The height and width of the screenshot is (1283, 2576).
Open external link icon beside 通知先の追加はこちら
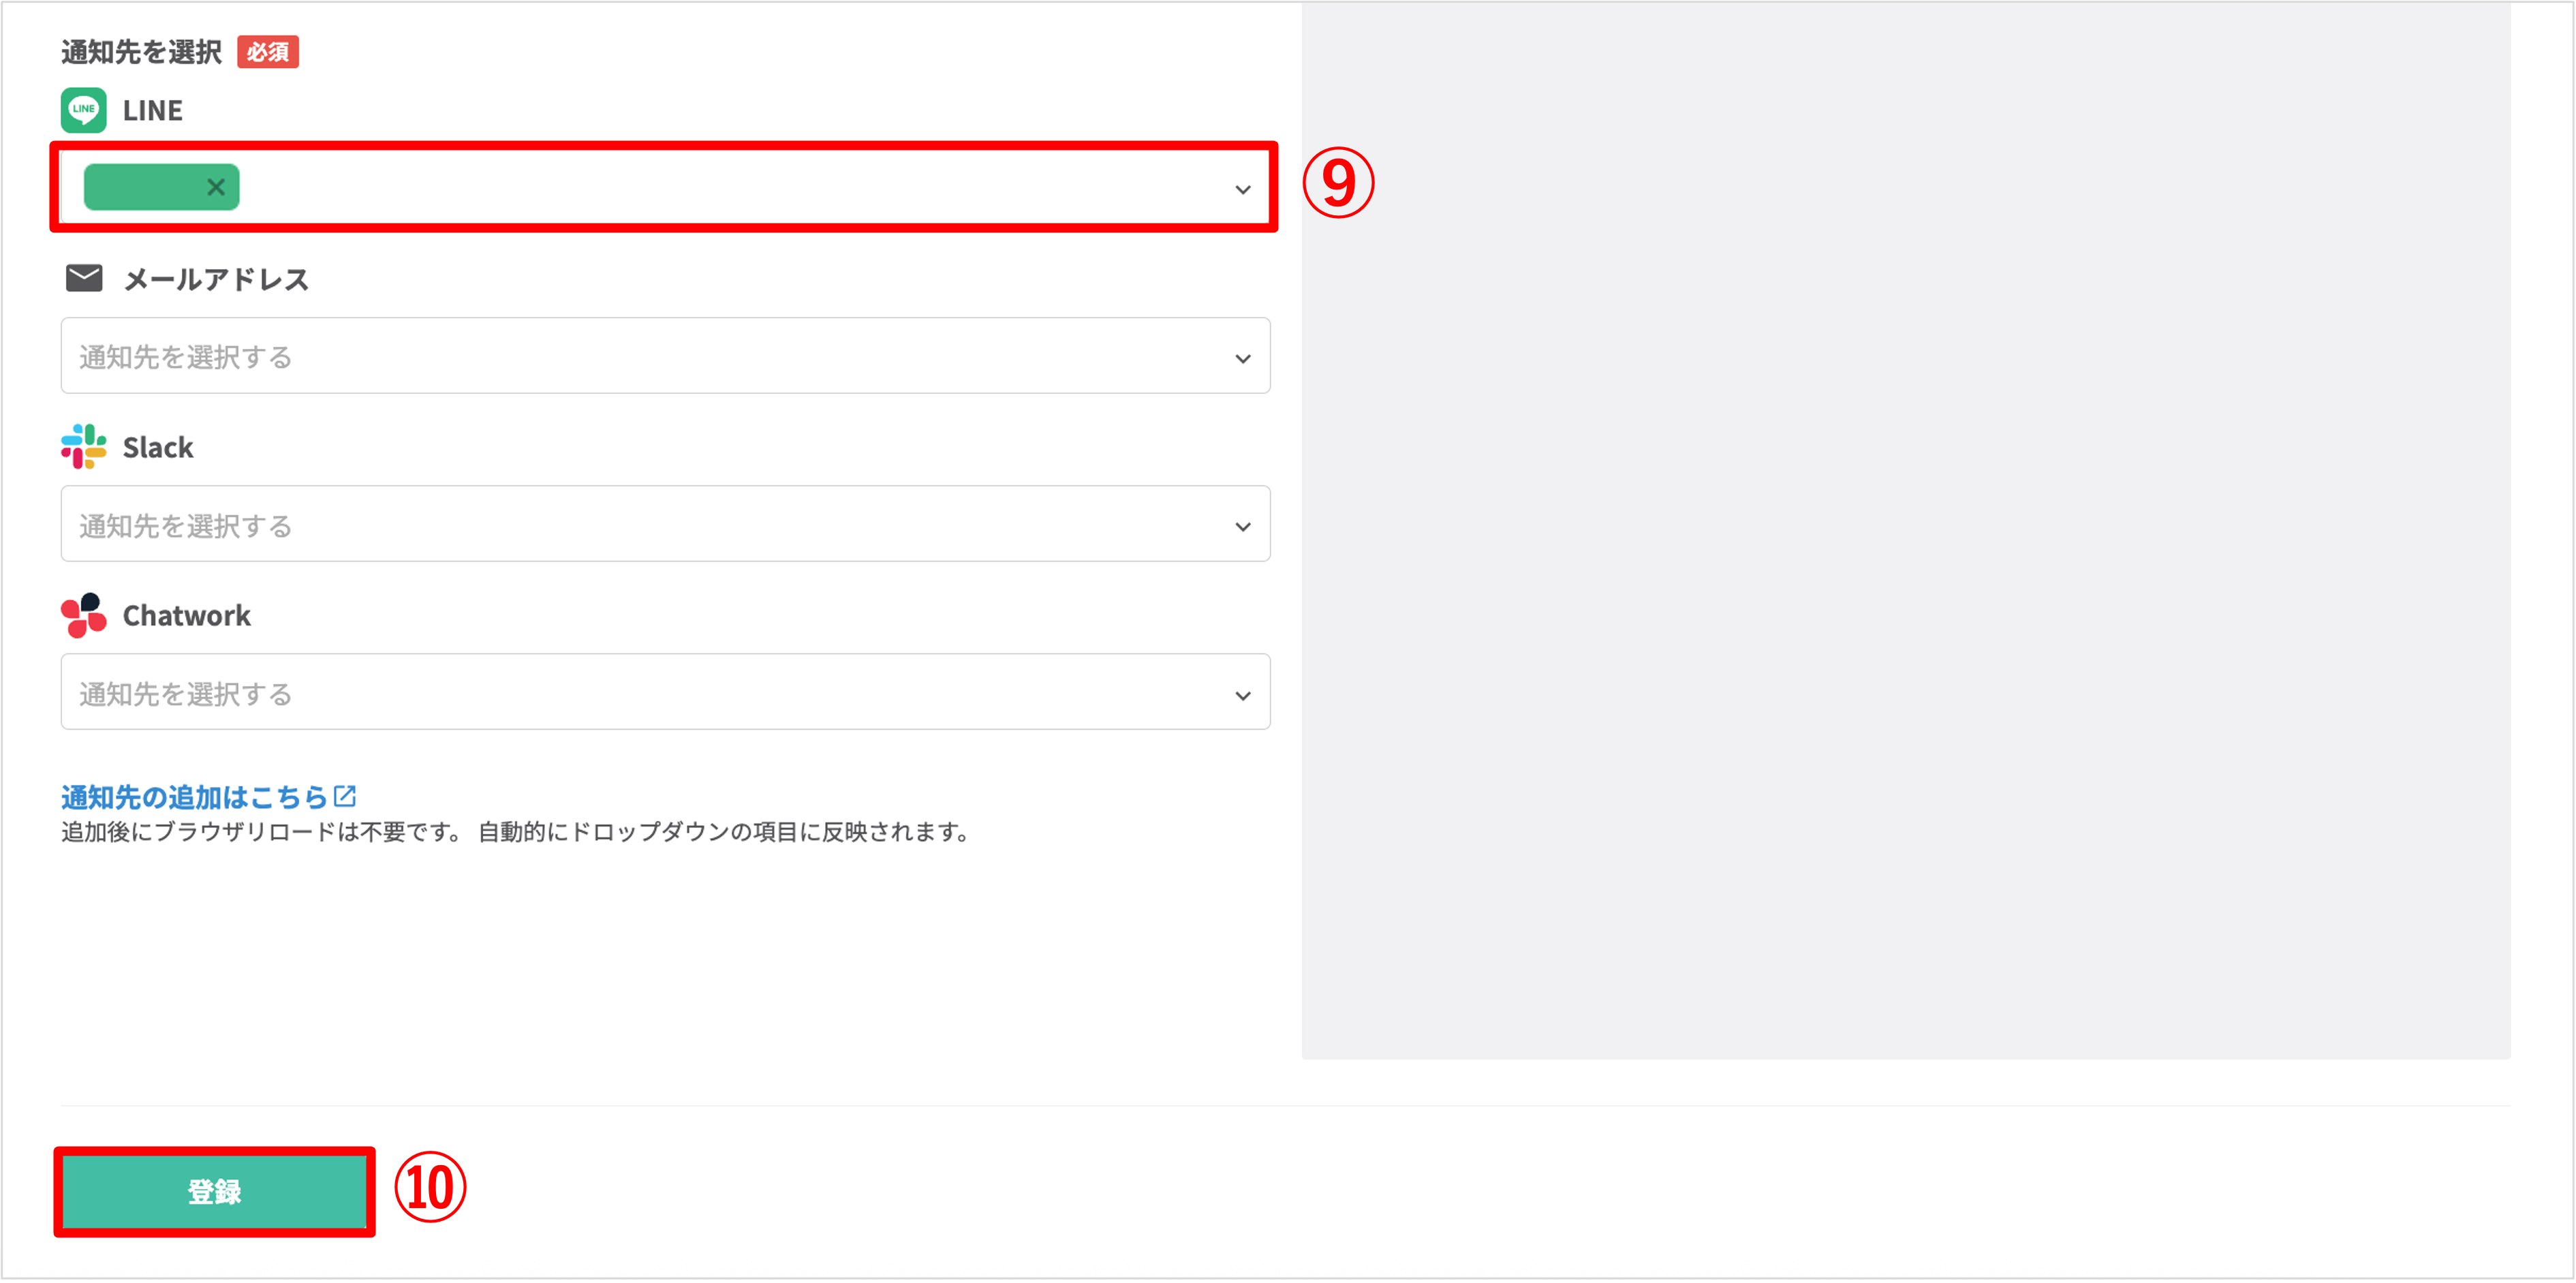(345, 796)
